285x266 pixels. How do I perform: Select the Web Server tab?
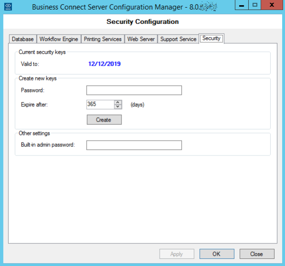click(x=141, y=39)
